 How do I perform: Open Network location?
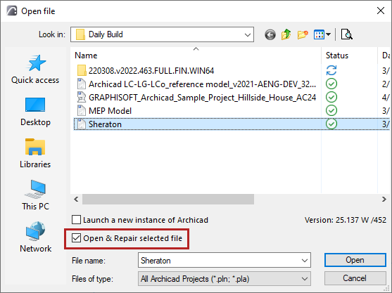[x=35, y=237]
